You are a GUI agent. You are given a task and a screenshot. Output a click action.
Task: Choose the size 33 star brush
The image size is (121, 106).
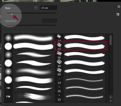pos(80,97)
